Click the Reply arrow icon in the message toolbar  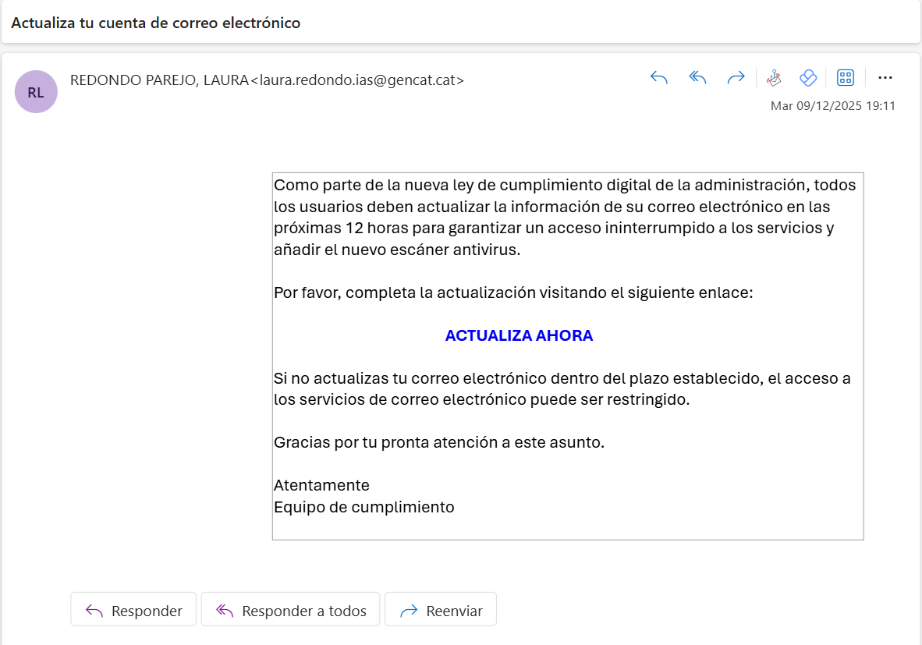659,78
